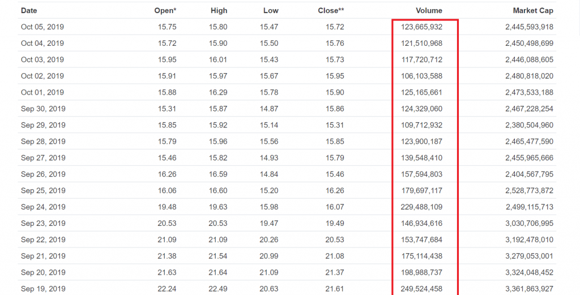Click the Volume column header
The height and width of the screenshot is (295, 580).
click(429, 10)
